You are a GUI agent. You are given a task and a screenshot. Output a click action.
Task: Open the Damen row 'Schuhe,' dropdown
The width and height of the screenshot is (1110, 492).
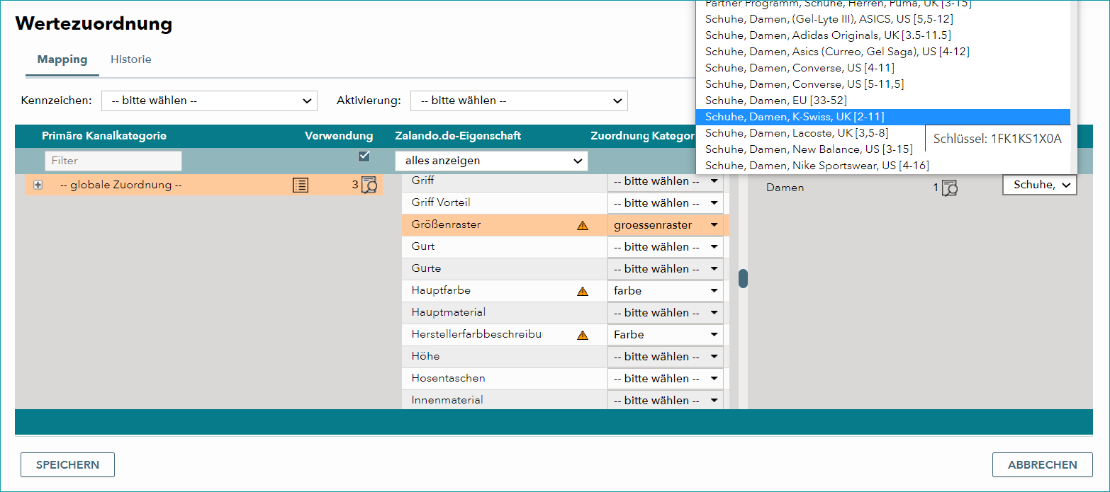point(1040,185)
